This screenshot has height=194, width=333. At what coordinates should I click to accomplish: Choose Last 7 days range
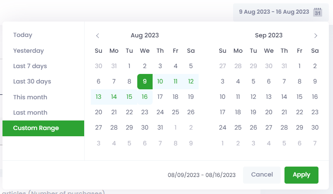(30, 66)
